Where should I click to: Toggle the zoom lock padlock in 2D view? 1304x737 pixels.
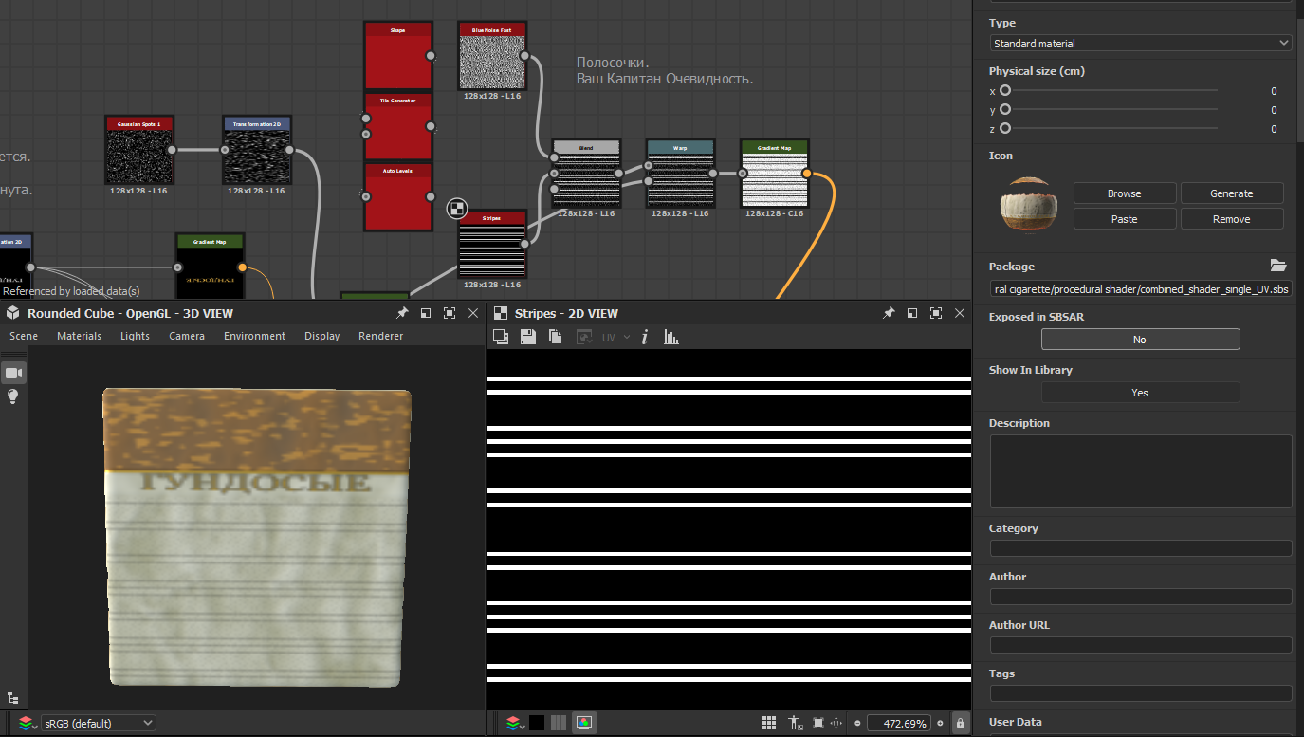click(x=961, y=723)
